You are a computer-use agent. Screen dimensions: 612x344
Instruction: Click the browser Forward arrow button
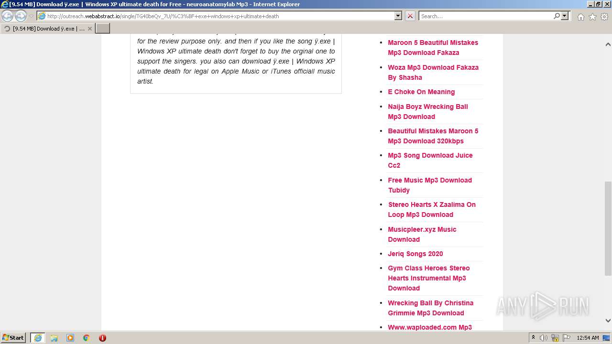[x=21, y=16]
